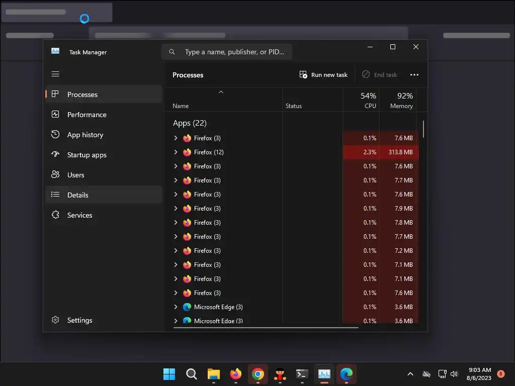Open taskbar Search
515x386 pixels.
[191, 374]
